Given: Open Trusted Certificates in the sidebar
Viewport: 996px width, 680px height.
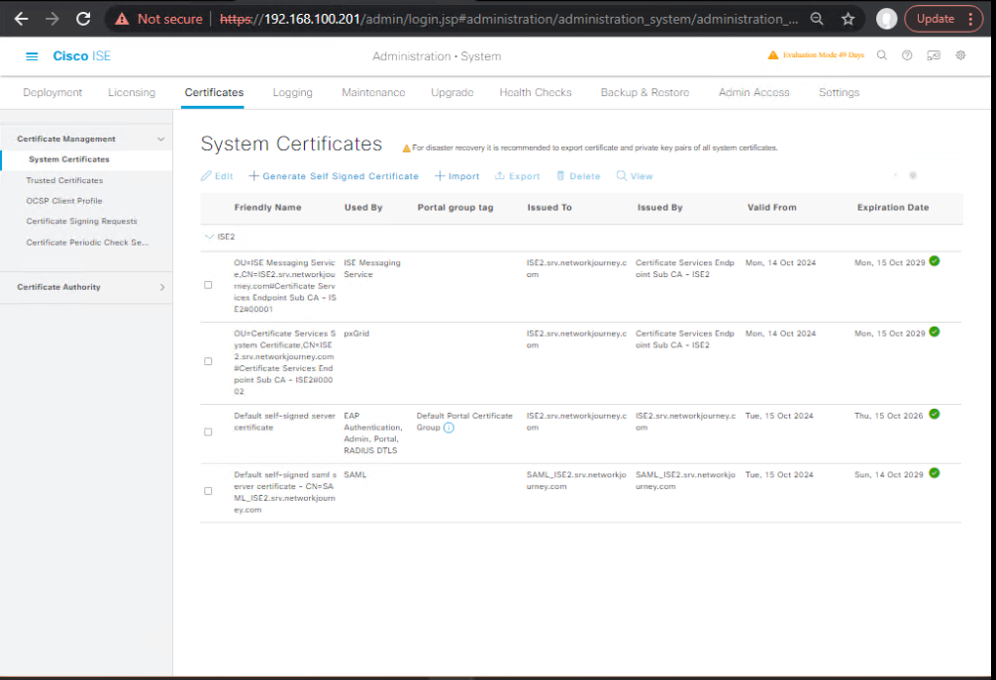Looking at the screenshot, I should [x=64, y=181].
